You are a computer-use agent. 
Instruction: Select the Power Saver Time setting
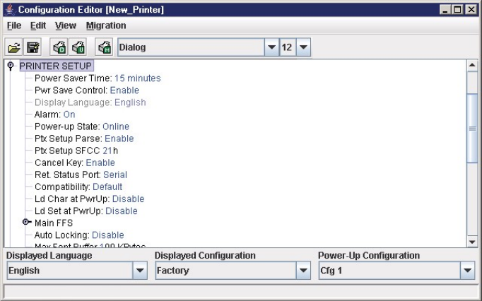(x=98, y=78)
